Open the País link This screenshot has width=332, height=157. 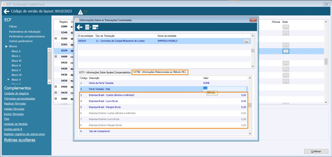click(x=7, y=119)
